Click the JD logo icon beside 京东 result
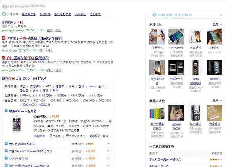This screenshot has height=167, width=227. (x=4, y=38)
